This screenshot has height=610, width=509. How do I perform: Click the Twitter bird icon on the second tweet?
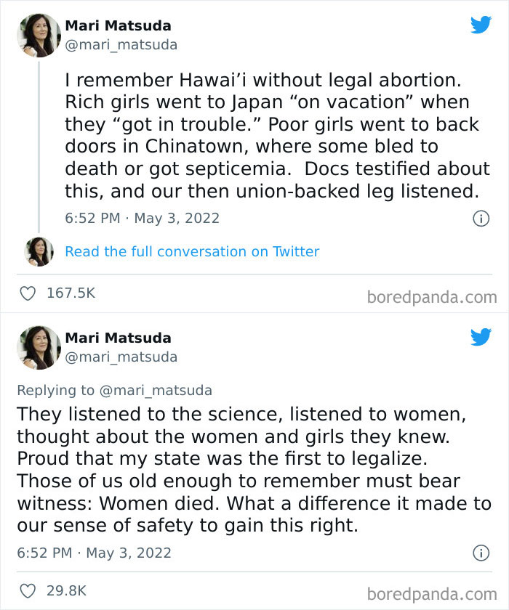481,337
